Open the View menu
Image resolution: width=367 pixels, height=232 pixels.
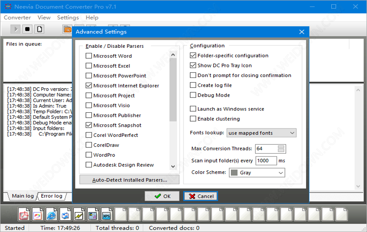coord(44,18)
